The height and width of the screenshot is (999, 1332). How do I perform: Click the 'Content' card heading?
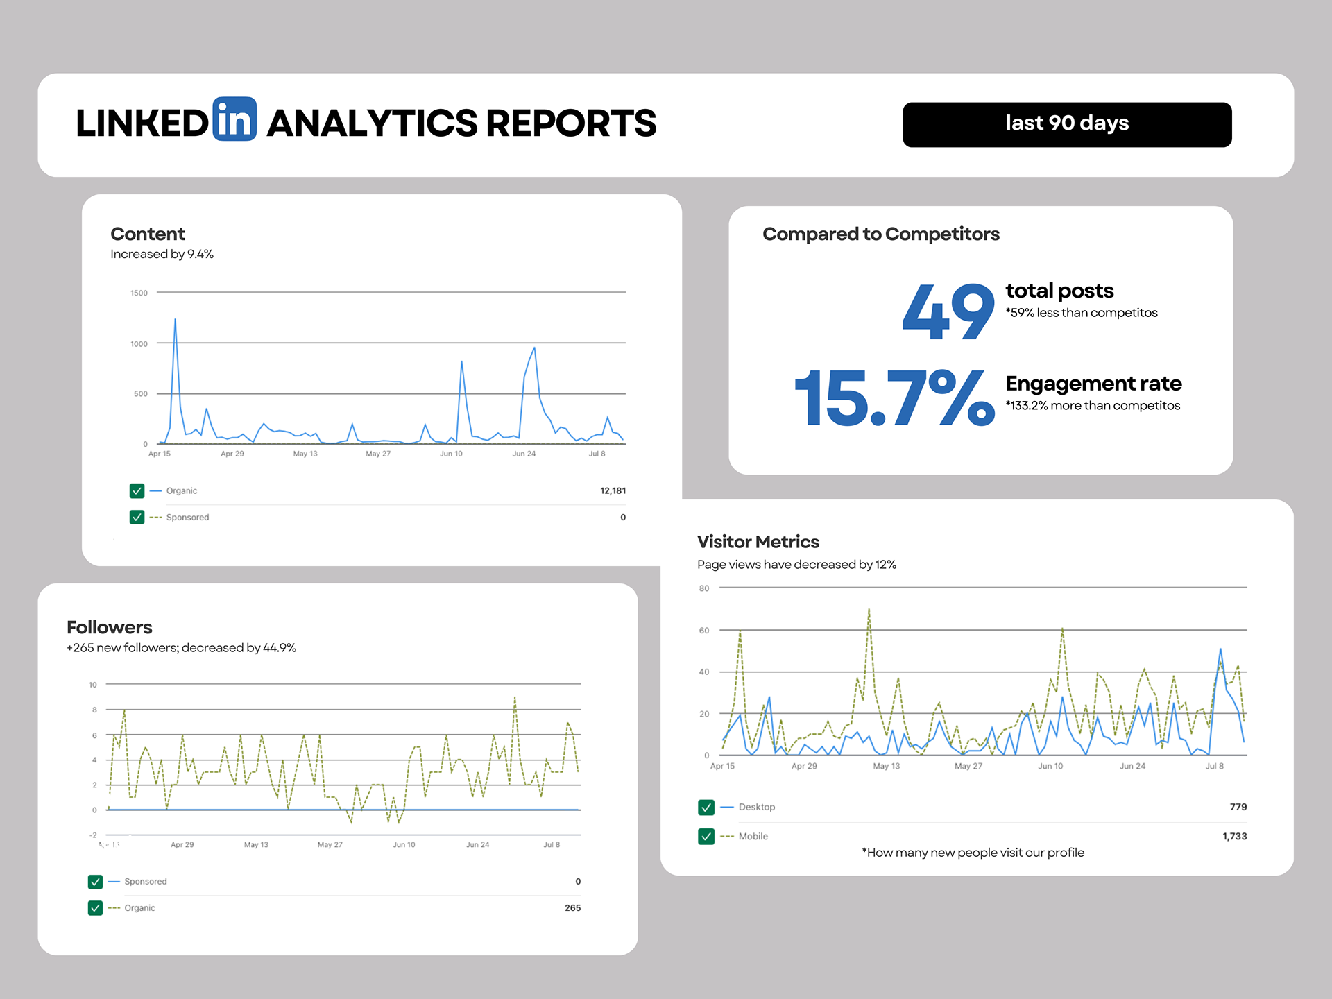[148, 234]
